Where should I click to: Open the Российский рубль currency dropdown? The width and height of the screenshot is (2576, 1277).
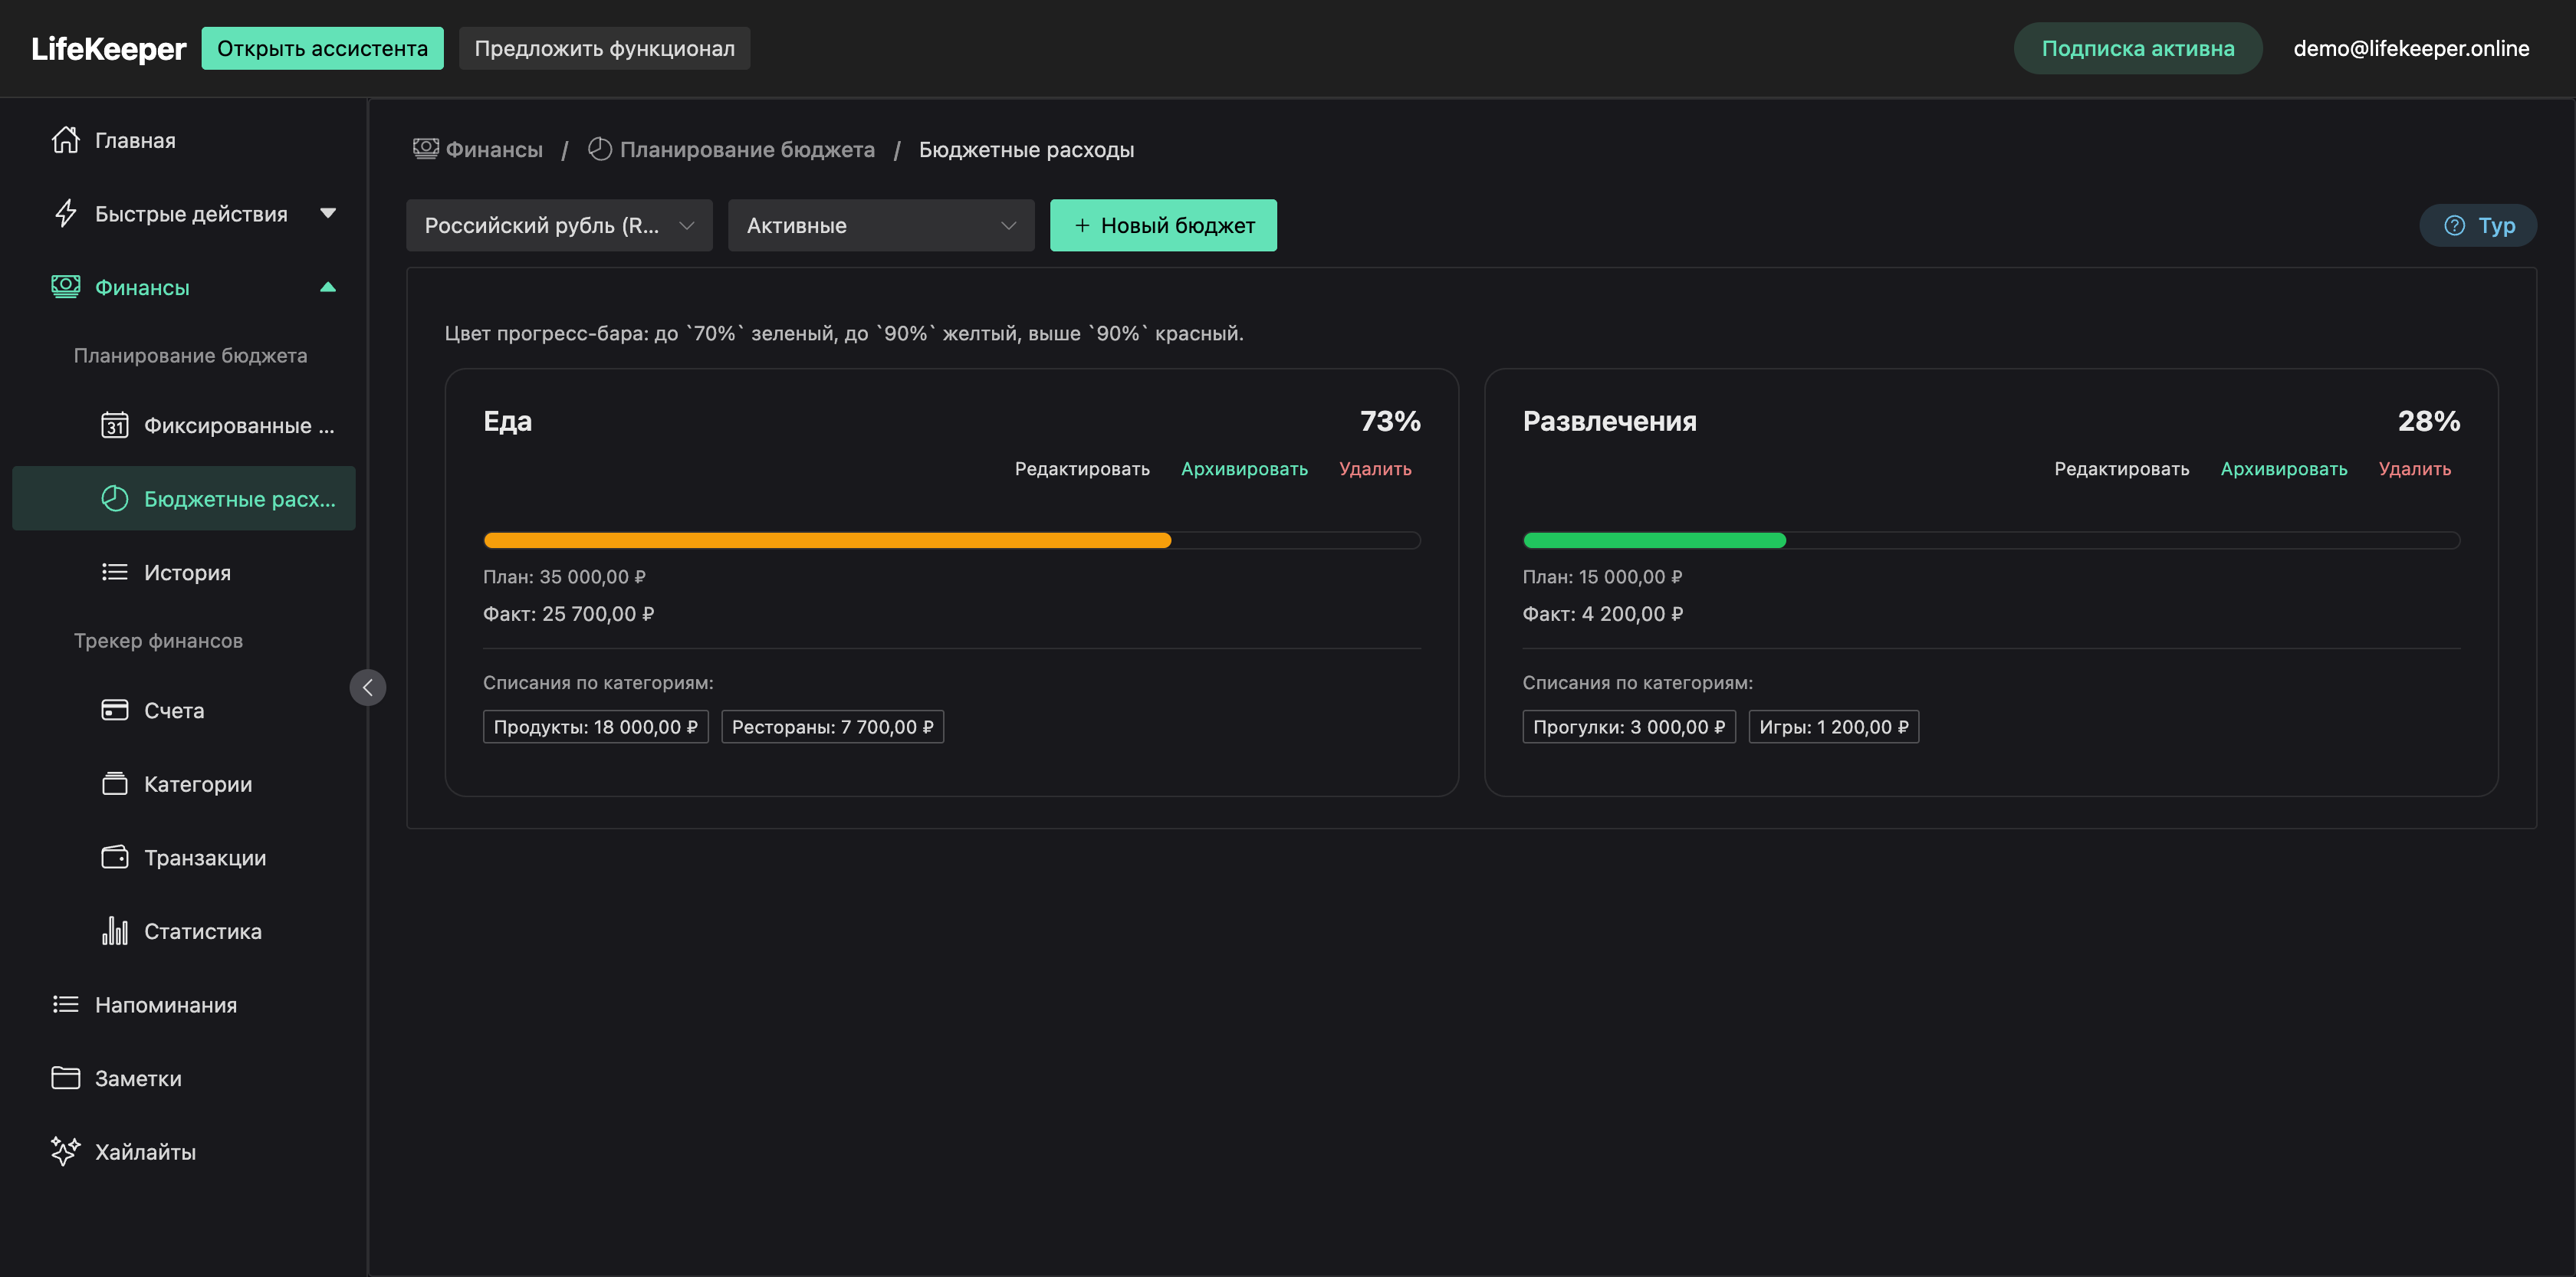click(558, 226)
